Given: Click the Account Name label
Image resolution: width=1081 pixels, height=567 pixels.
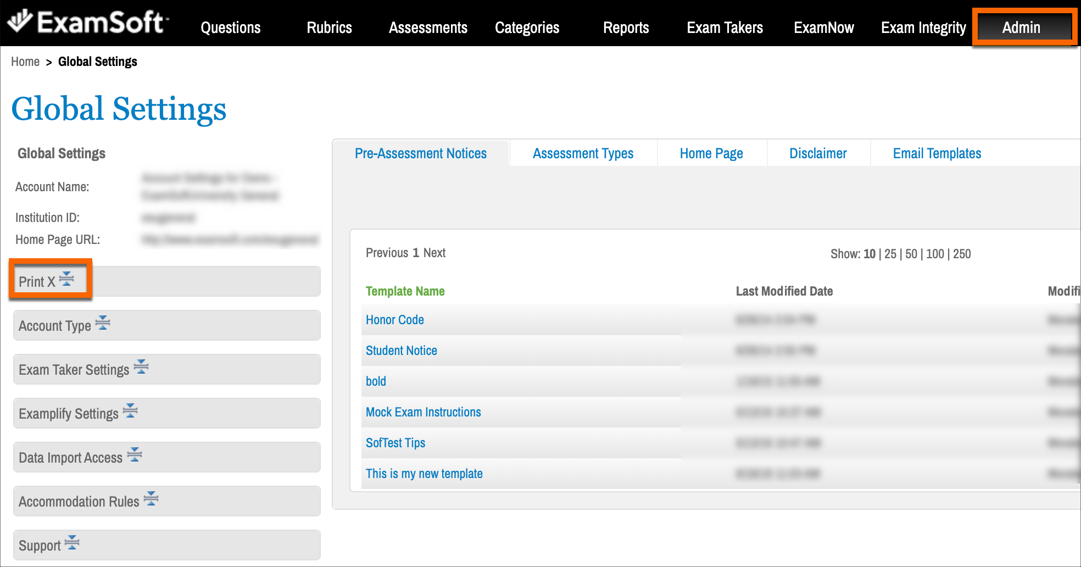Looking at the screenshot, I should tap(52, 187).
